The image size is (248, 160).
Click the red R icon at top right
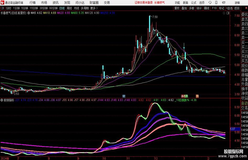(x=246, y=8)
